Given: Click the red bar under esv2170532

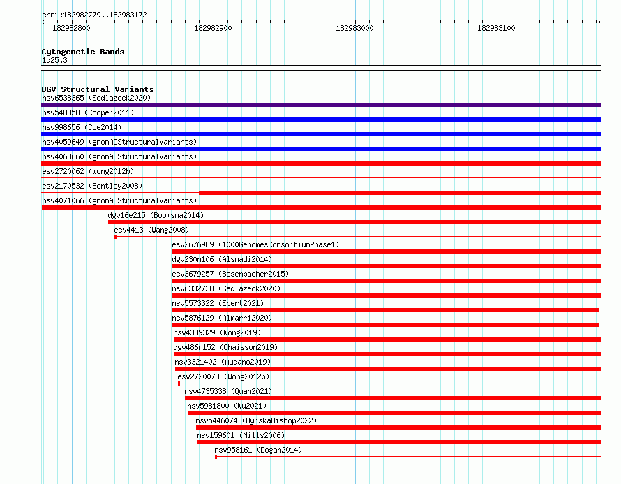Looking at the screenshot, I should click(400, 193).
